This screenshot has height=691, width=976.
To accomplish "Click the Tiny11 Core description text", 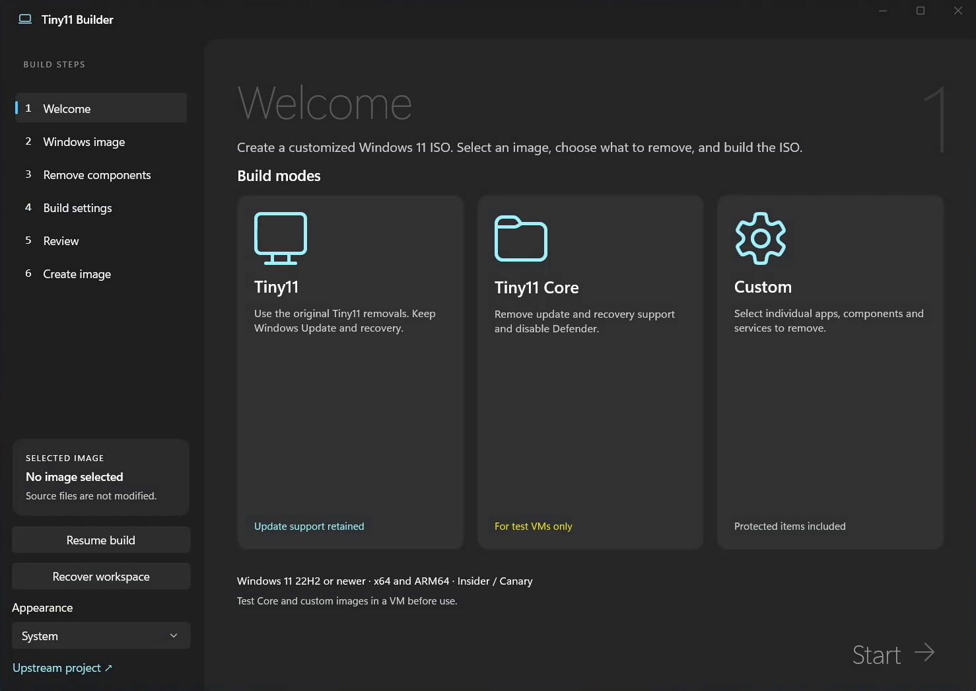I will point(584,321).
